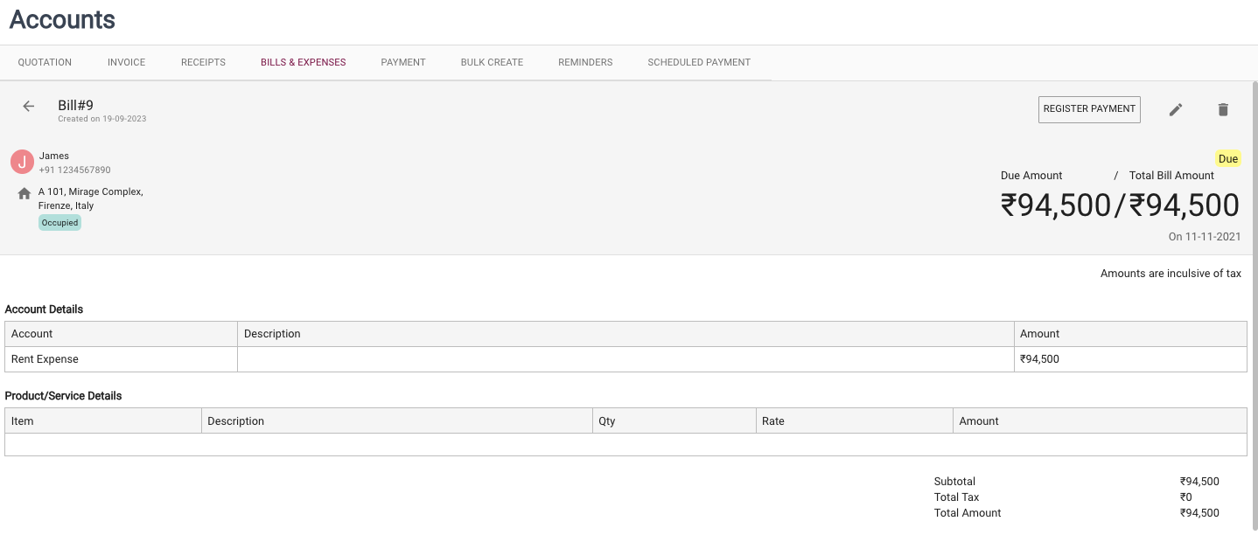Image resolution: width=1258 pixels, height=535 pixels.
Task: Switch to the Bulk Create tab
Action: click(492, 62)
